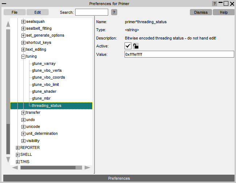The height and width of the screenshot is (183, 236).
Task: Expand the seatbelt_fitting node
Action: (23, 29)
